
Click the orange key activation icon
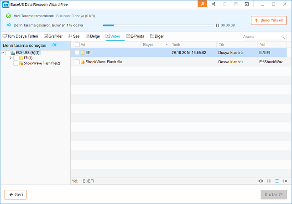203,4
